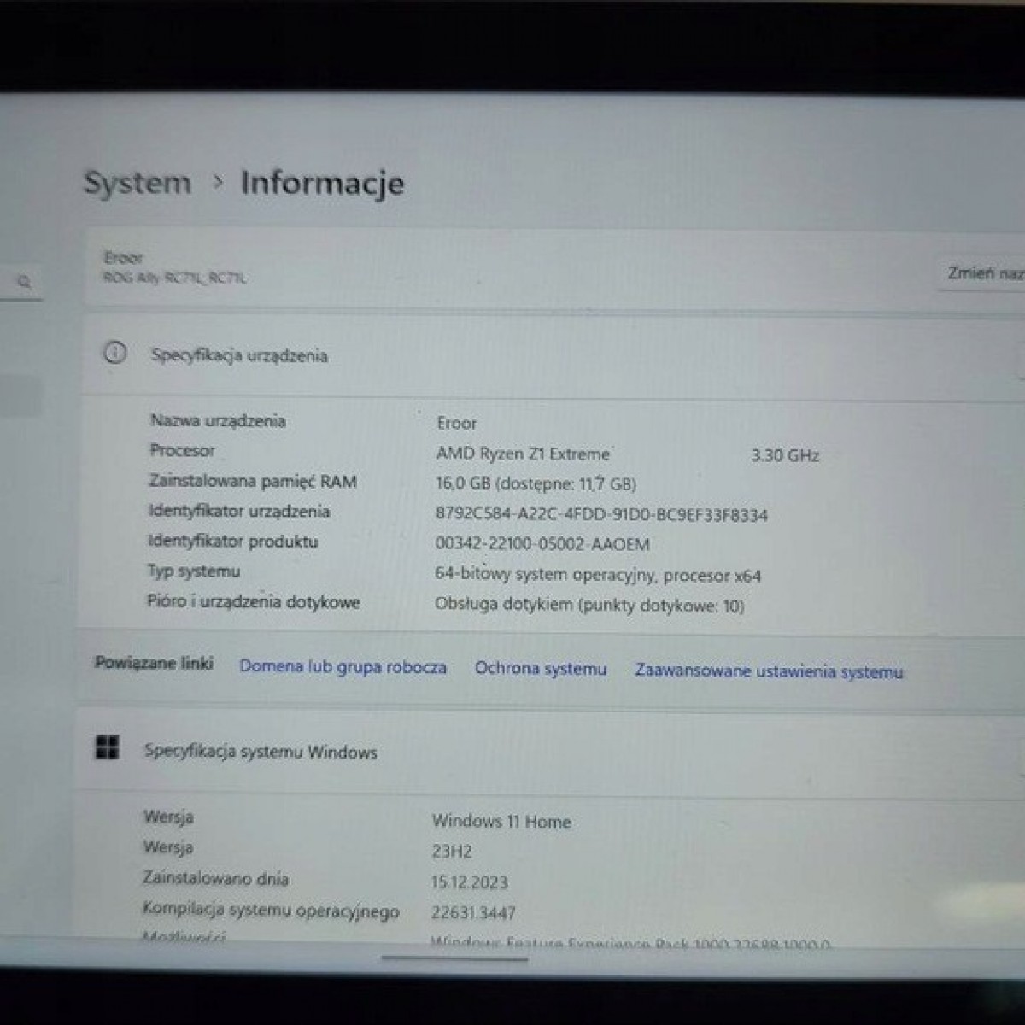This screenshot has width=1025, height=1025.
Task: Go back to System via breadcrumb
Action: click(x=138, y=183)
